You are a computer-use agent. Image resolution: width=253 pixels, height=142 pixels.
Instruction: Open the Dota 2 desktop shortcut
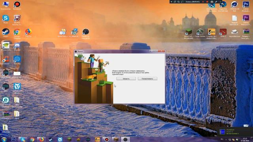pyautogui.click(x=223, y=32)
